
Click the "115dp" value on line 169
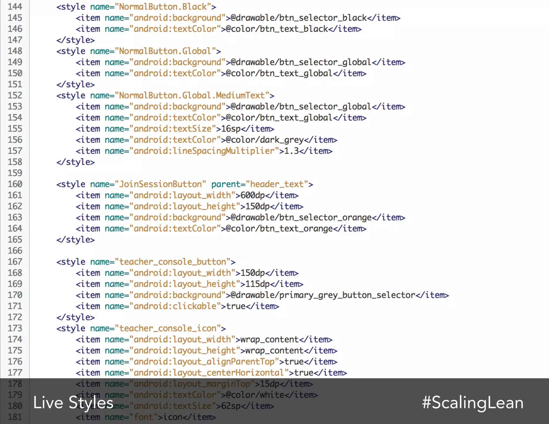coord(258,284)
